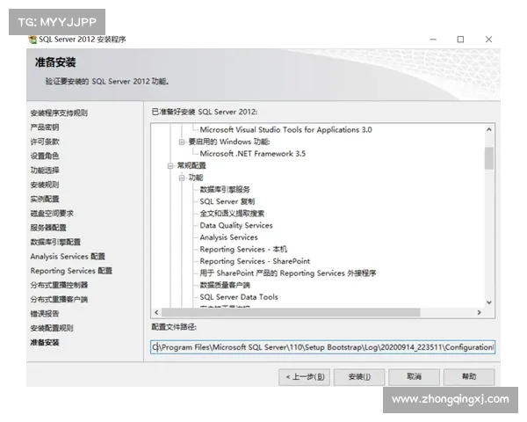Select the 要启用的 Windows 功能 label
527x422 pixels.
tap(229, 142)
